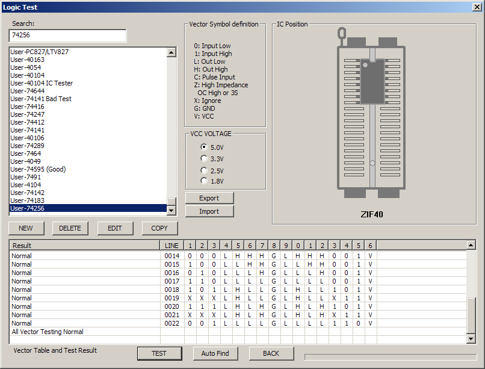Image resolution: width=485 pixels, height=369 pixels.
Task: Choose 1.8V as VCC voltage
Action: tap(203, 181)
